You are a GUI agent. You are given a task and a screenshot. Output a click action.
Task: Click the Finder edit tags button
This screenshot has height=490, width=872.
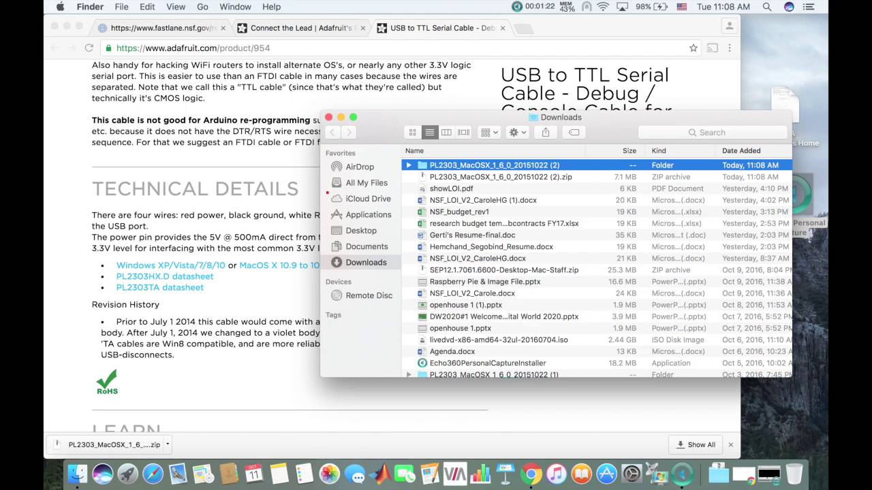tap(574, 133)
